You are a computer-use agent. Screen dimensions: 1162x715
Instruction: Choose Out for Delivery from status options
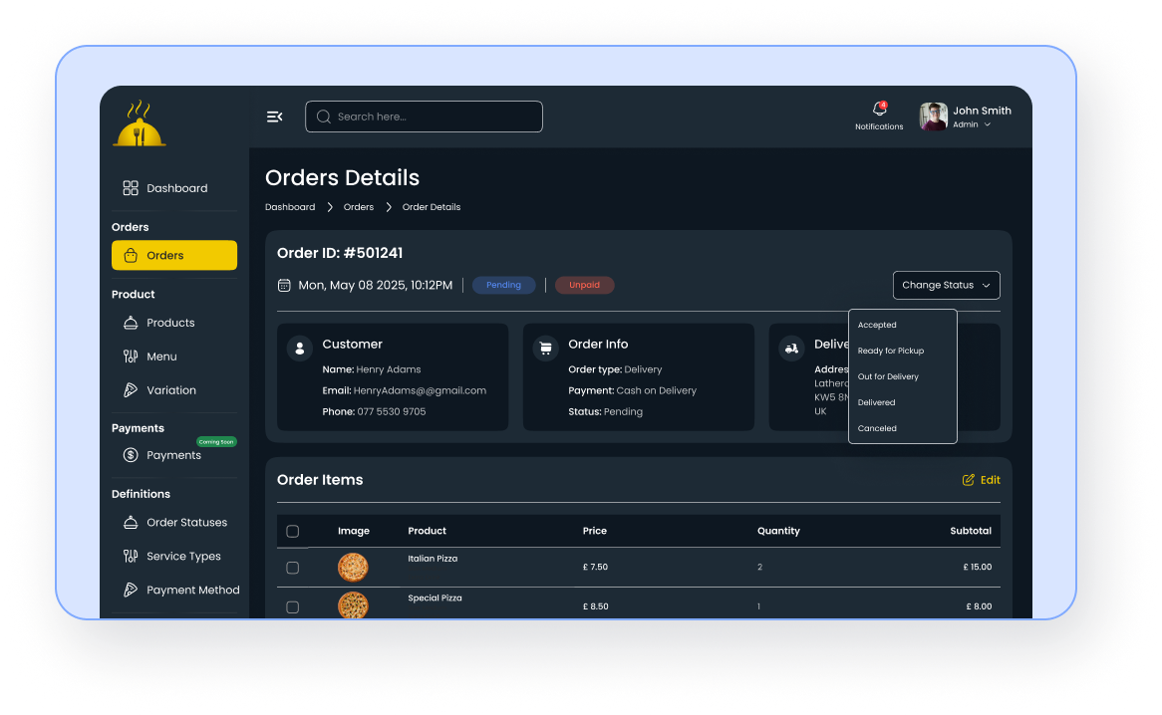click(x=887, y=376)
